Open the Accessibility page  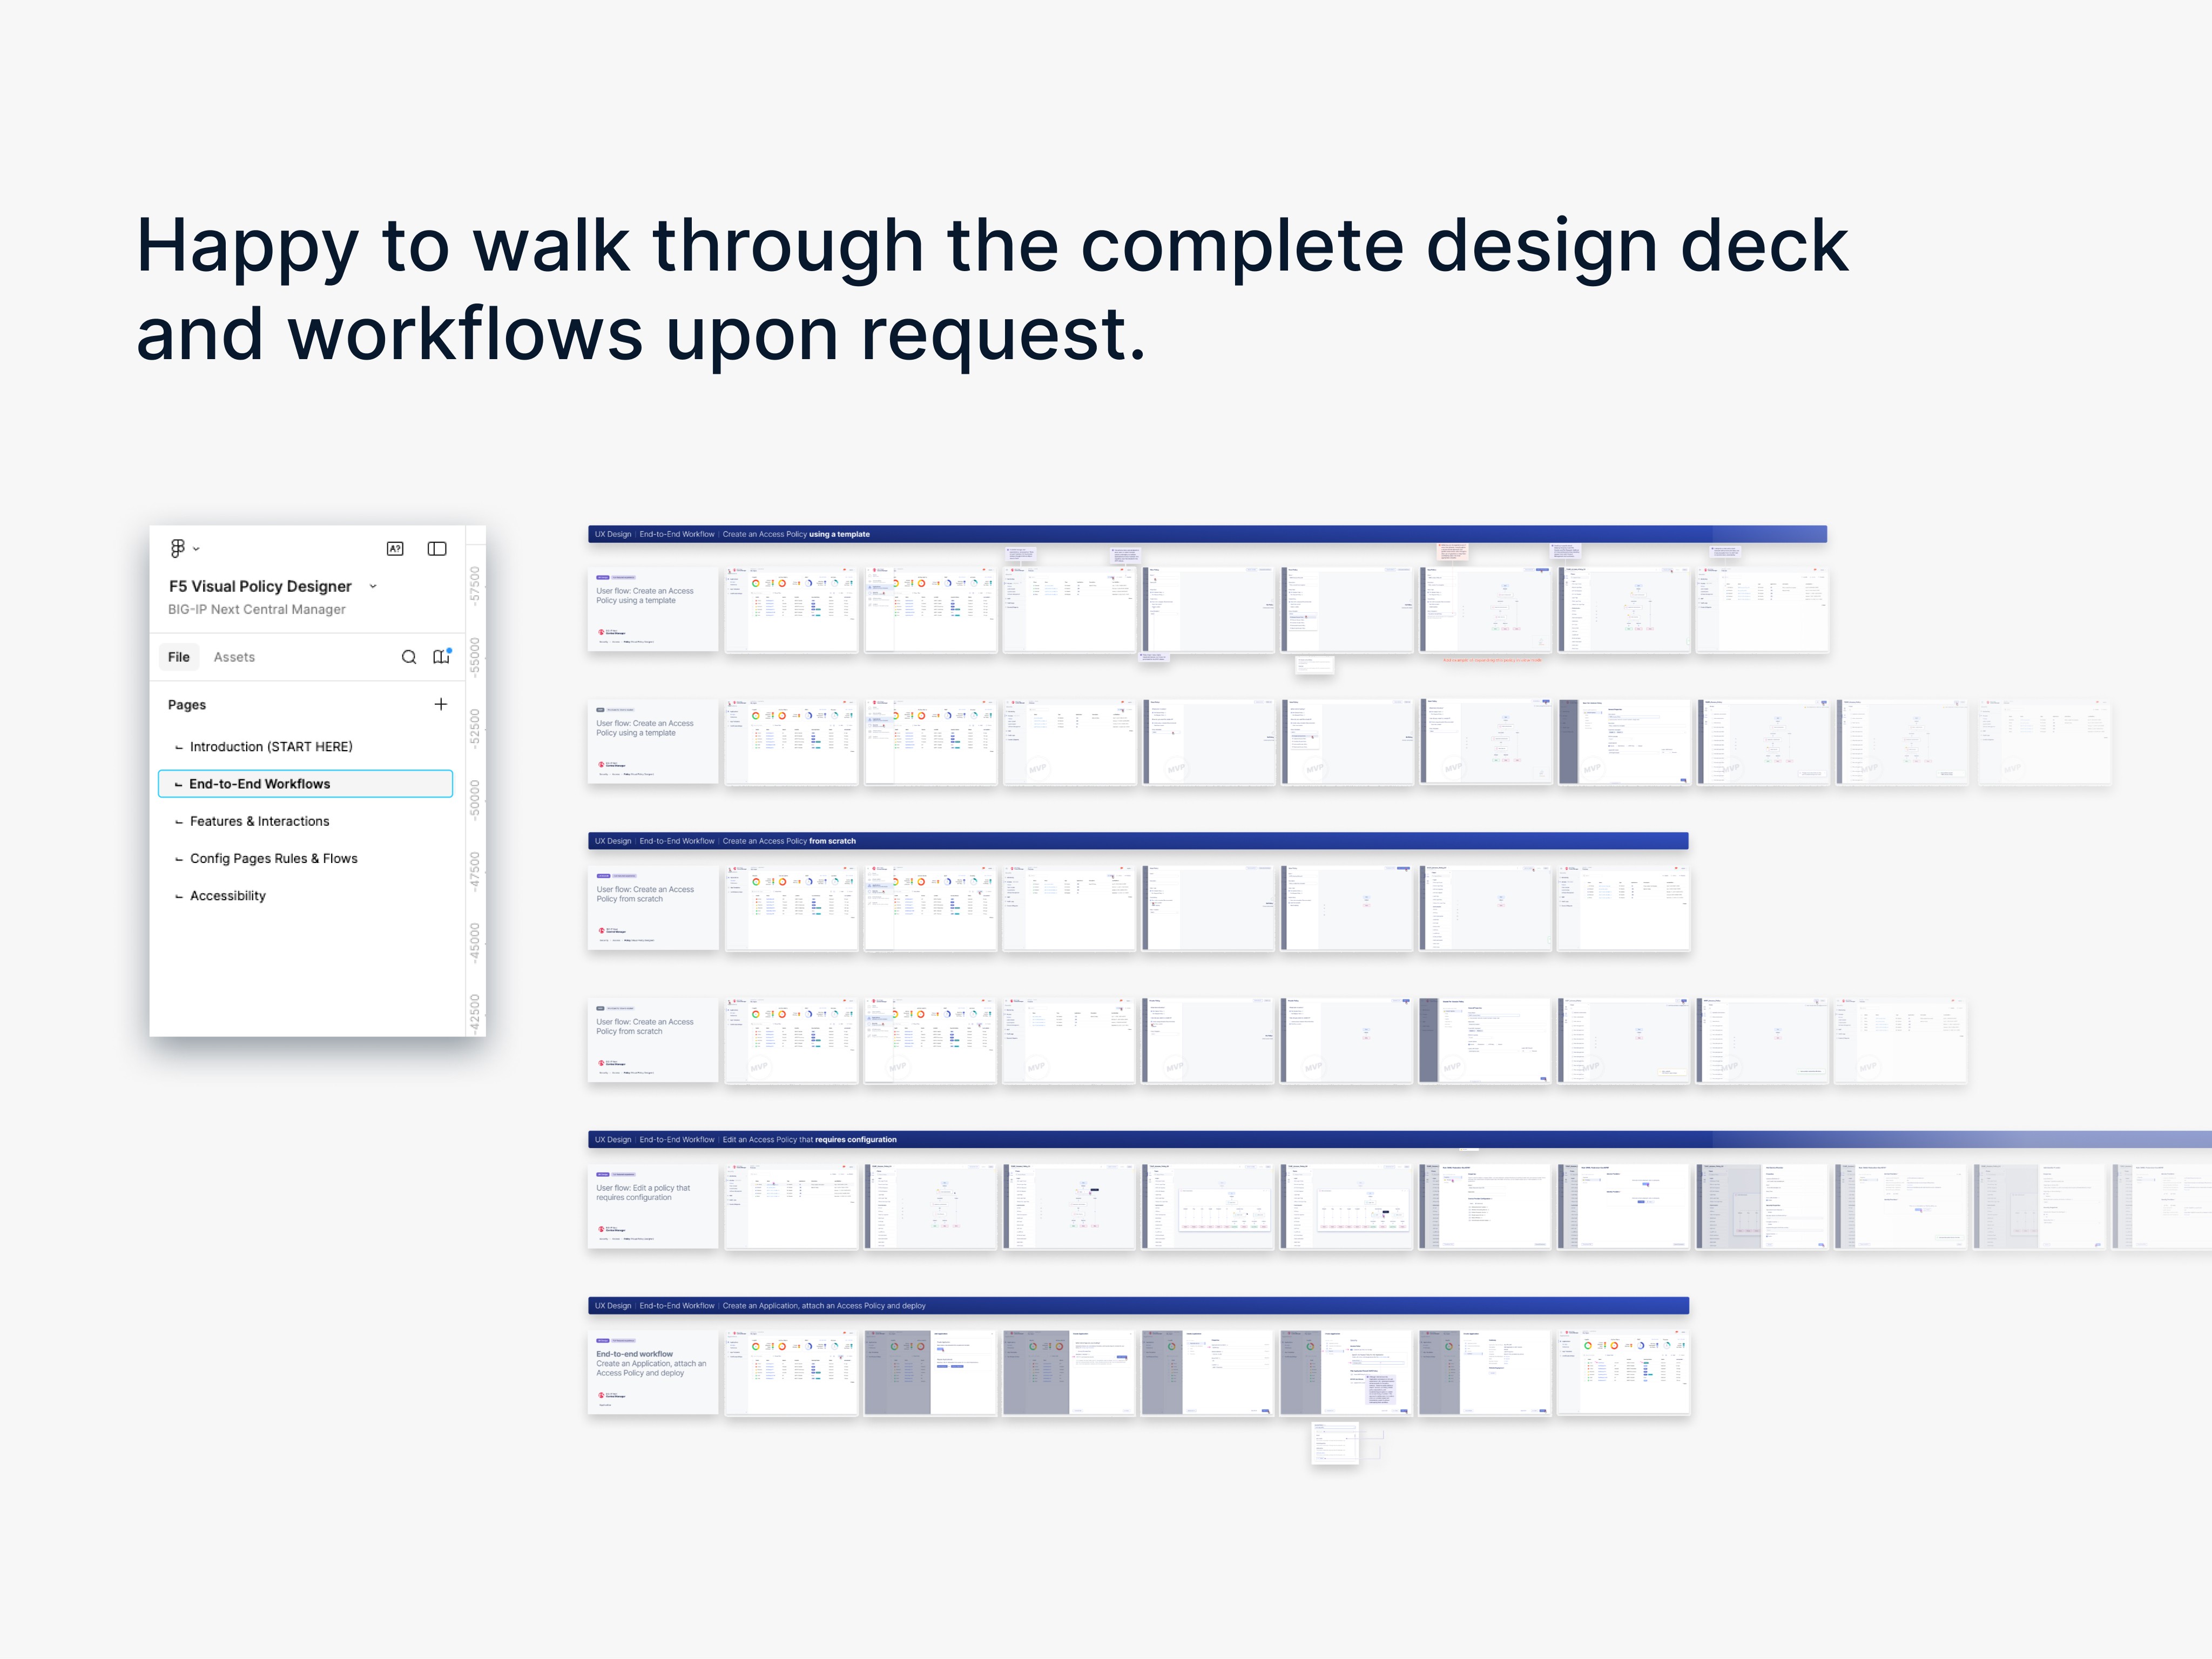point(228,896)
